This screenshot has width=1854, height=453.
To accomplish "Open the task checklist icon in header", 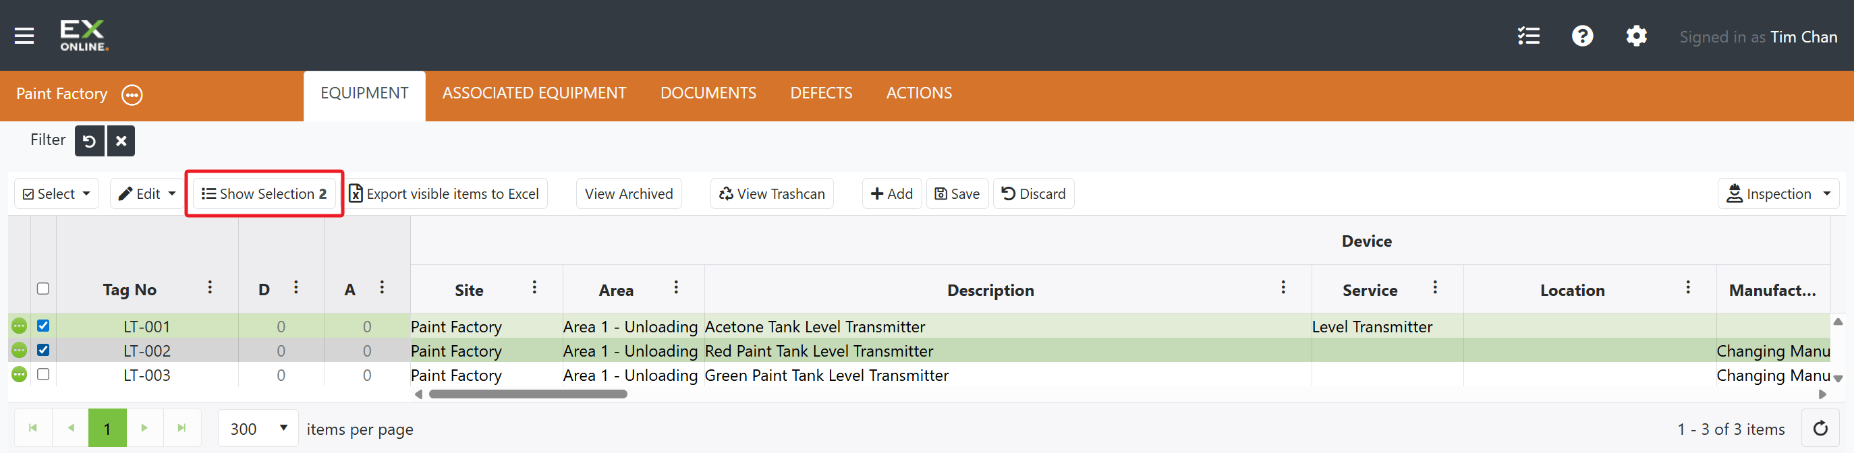I will 1528,36.
